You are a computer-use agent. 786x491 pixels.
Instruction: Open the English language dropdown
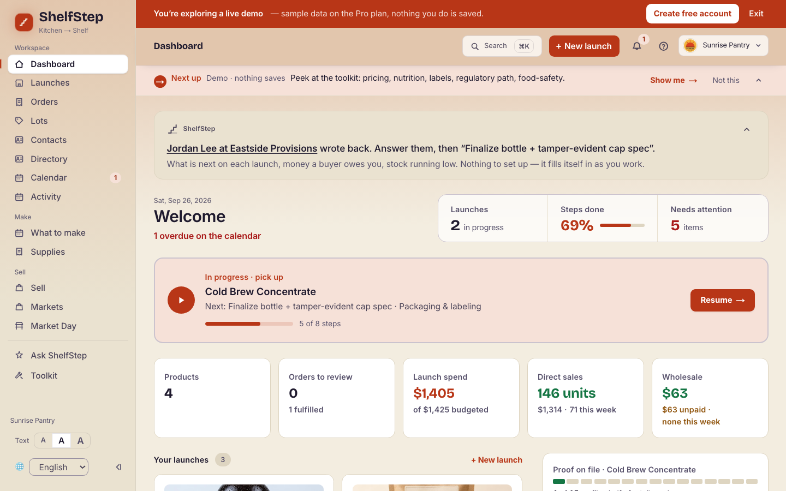tap(58, 467)
